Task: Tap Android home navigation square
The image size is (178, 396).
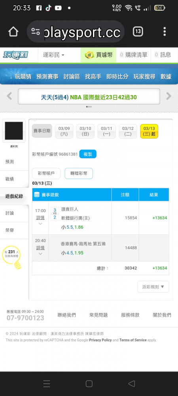Action: pyautogui.click(x=89, y=384)
